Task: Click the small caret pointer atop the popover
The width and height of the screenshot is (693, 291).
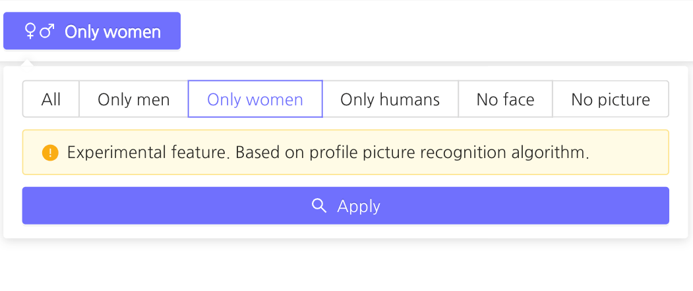Action: pos(26,63)
